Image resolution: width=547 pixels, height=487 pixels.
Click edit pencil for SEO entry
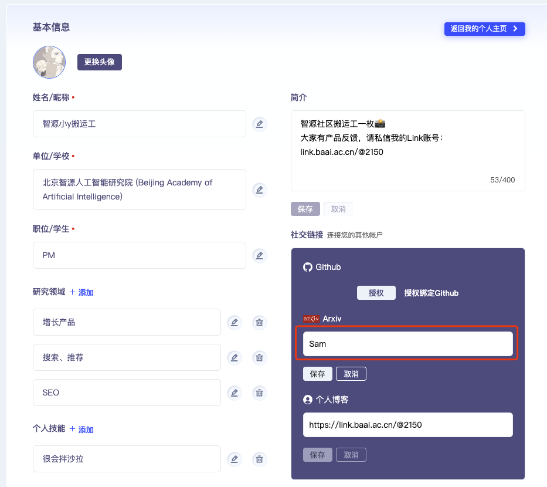(235, 393)
